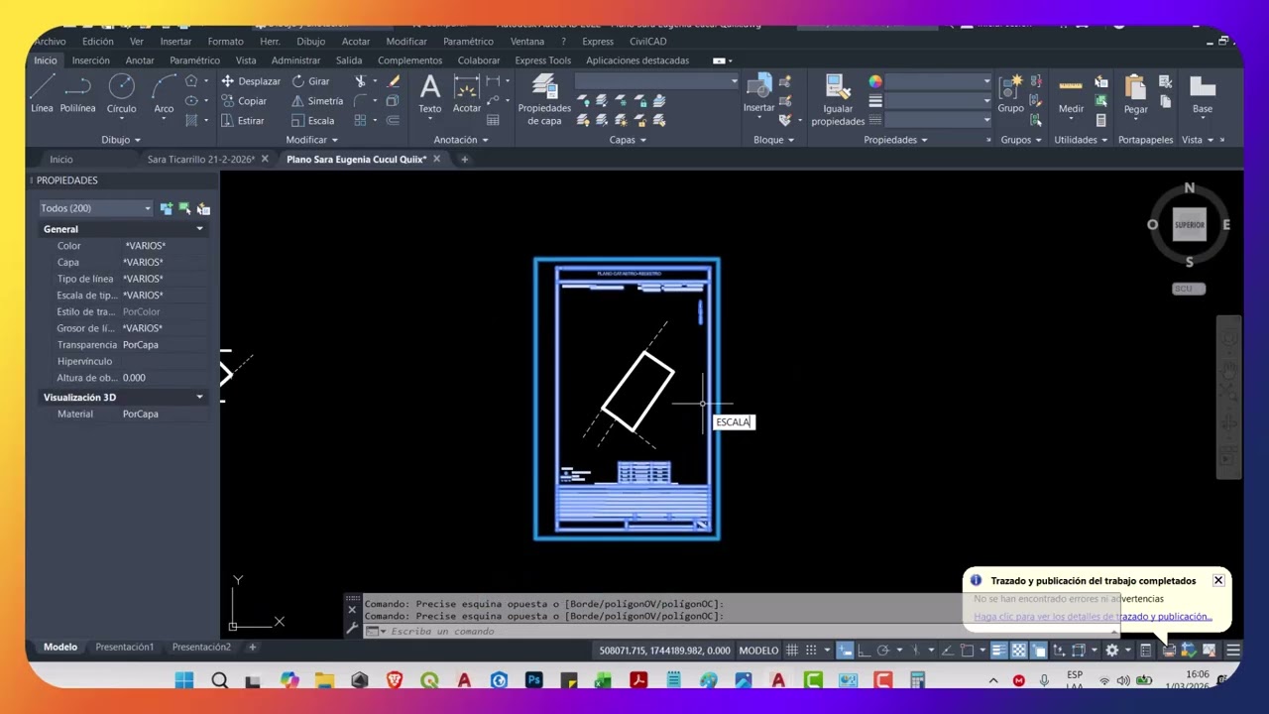Close the 'Trazado y publicación' notification balloon
The height and width of the screenshot is (714, 1269).
pos(1218,580)
